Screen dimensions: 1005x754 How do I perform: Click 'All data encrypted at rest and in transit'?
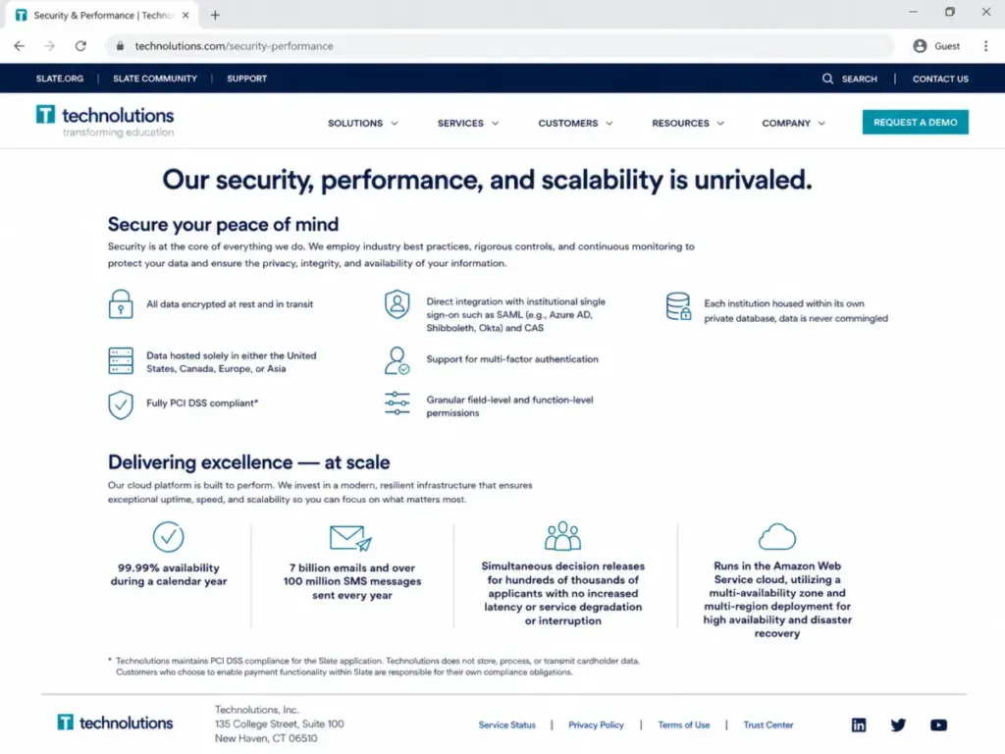coord(230,304)
